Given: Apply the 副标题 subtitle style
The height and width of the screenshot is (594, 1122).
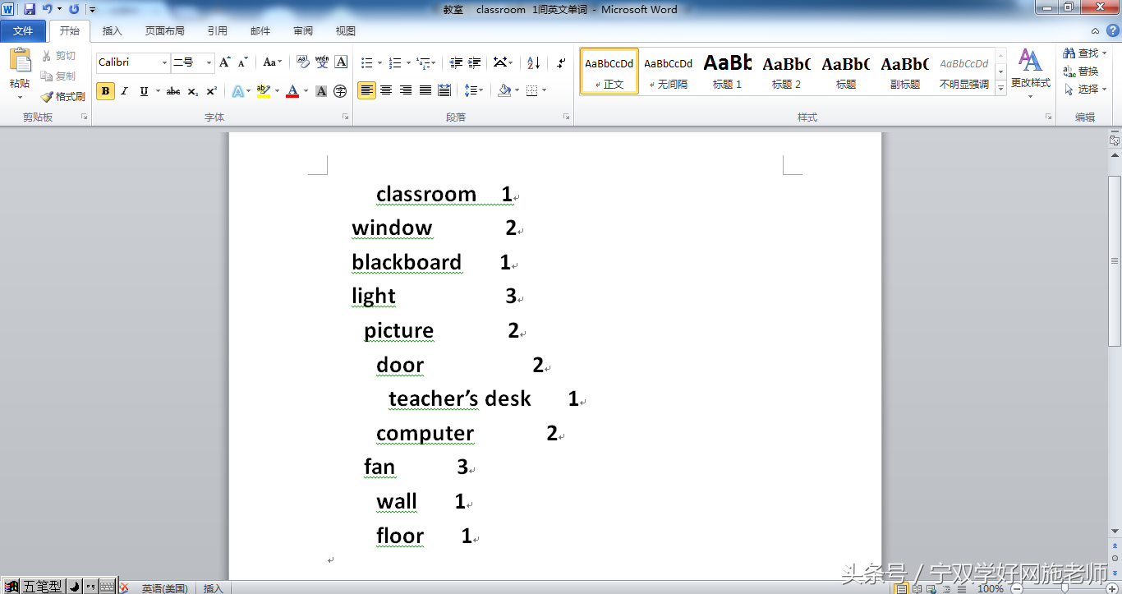Looking at the screenshot, I should (904, 71).
